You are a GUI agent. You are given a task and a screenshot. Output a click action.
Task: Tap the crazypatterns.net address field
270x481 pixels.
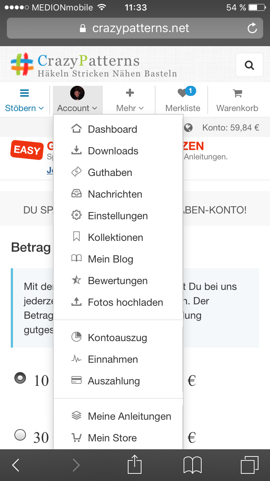click(x=135, y=28)
